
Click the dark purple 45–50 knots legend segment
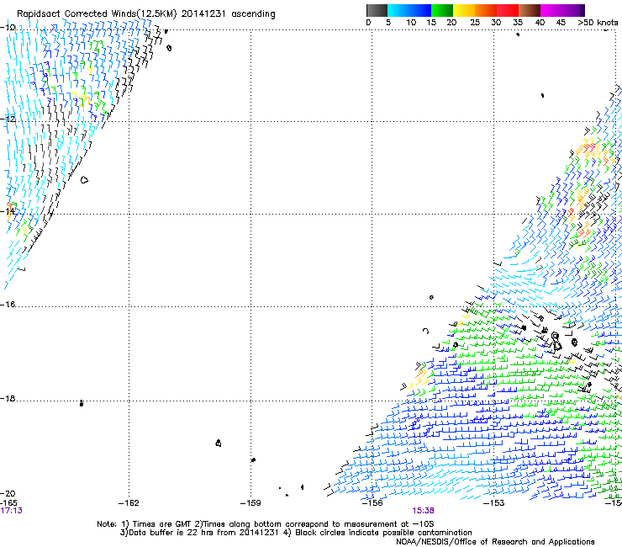click(x=573, y=10)
